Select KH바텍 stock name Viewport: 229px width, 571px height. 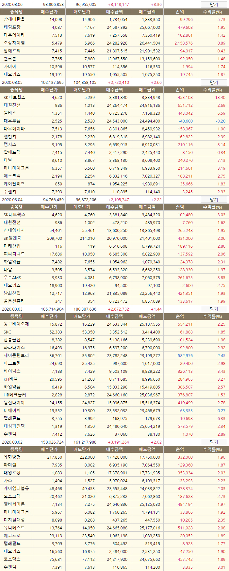click(x=10, y=379)
